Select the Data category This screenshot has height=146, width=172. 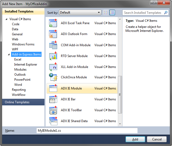click(x=15, y=29)
